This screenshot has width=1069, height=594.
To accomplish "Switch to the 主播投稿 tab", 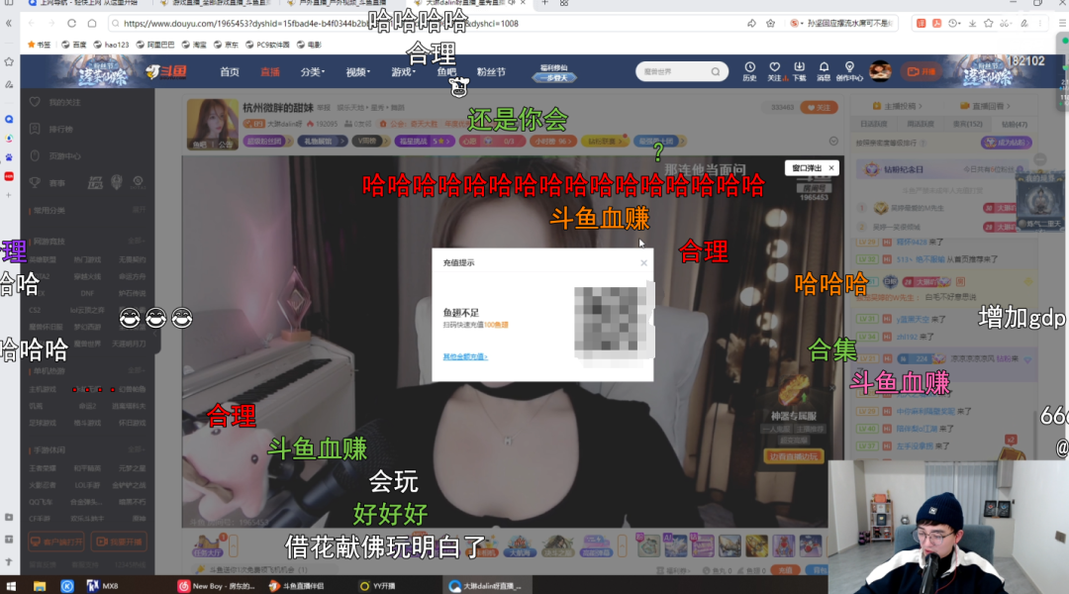I will point(897,106).
